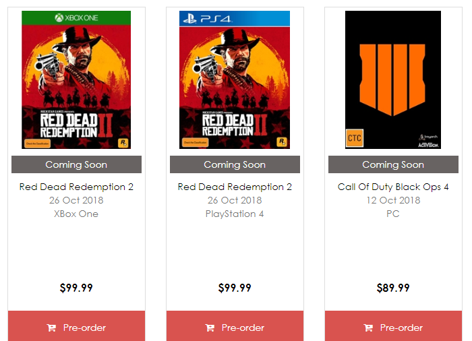Click the $99.99 price on PlayStation 4 game

point(235,288)
